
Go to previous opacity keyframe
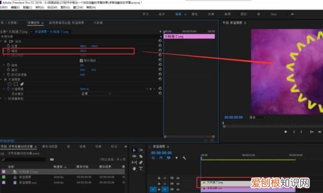pos(147,89)
